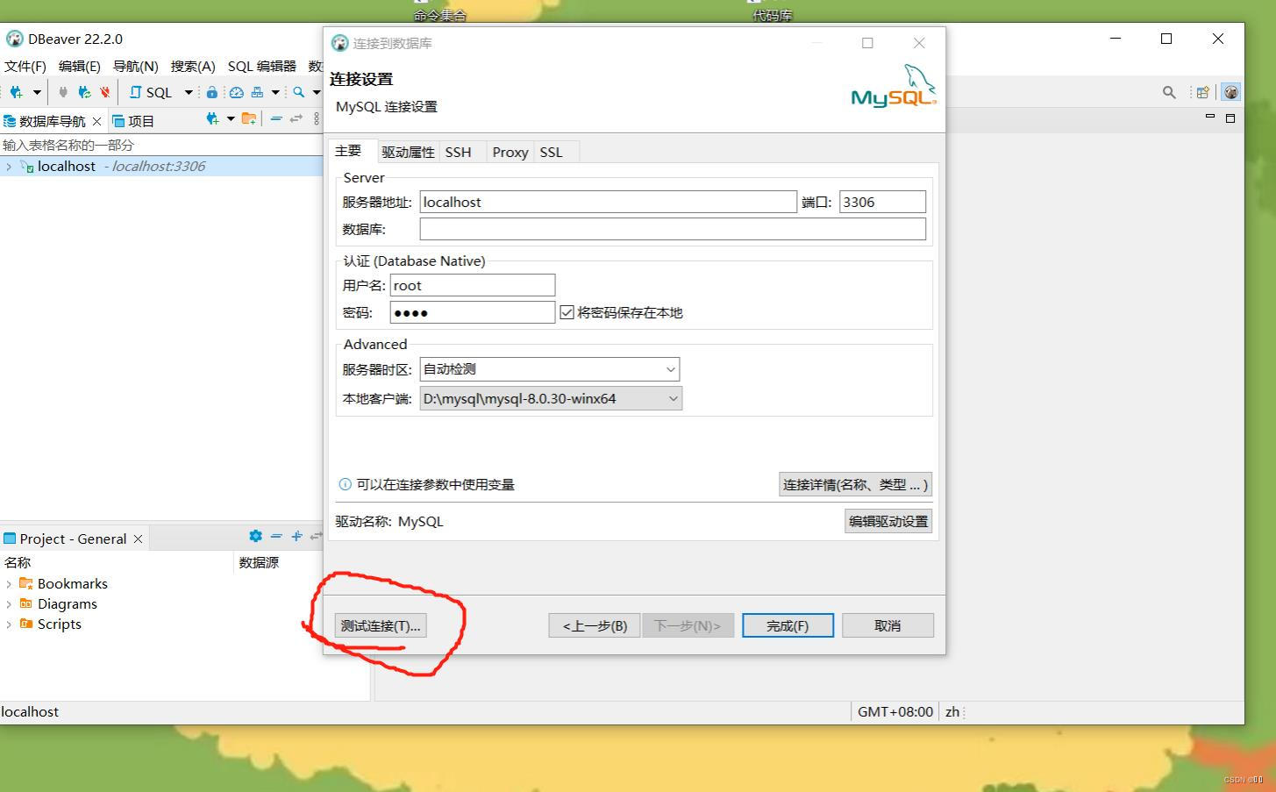Click the reconnect icon in the toolbar
Viewport: 1276px width, 792px height.
(x=84, y=91)
